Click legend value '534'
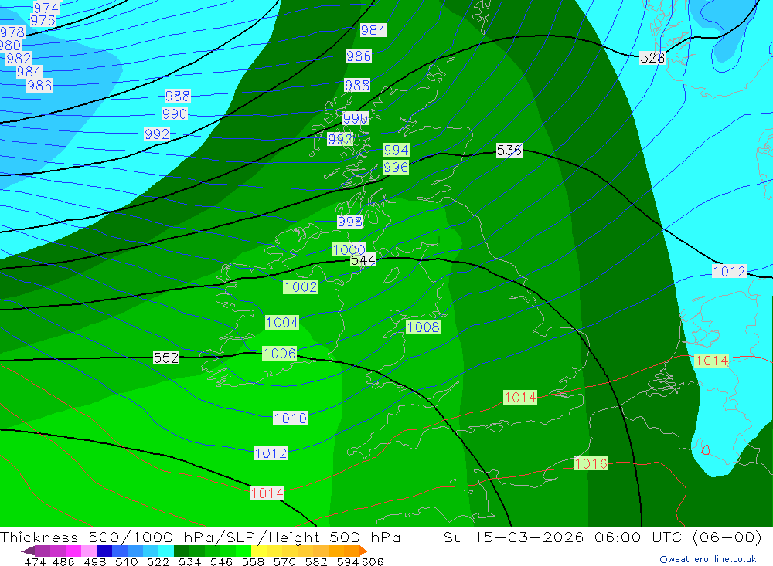Image resolution: width=773 pixels, height=566 pixels. 189,561
